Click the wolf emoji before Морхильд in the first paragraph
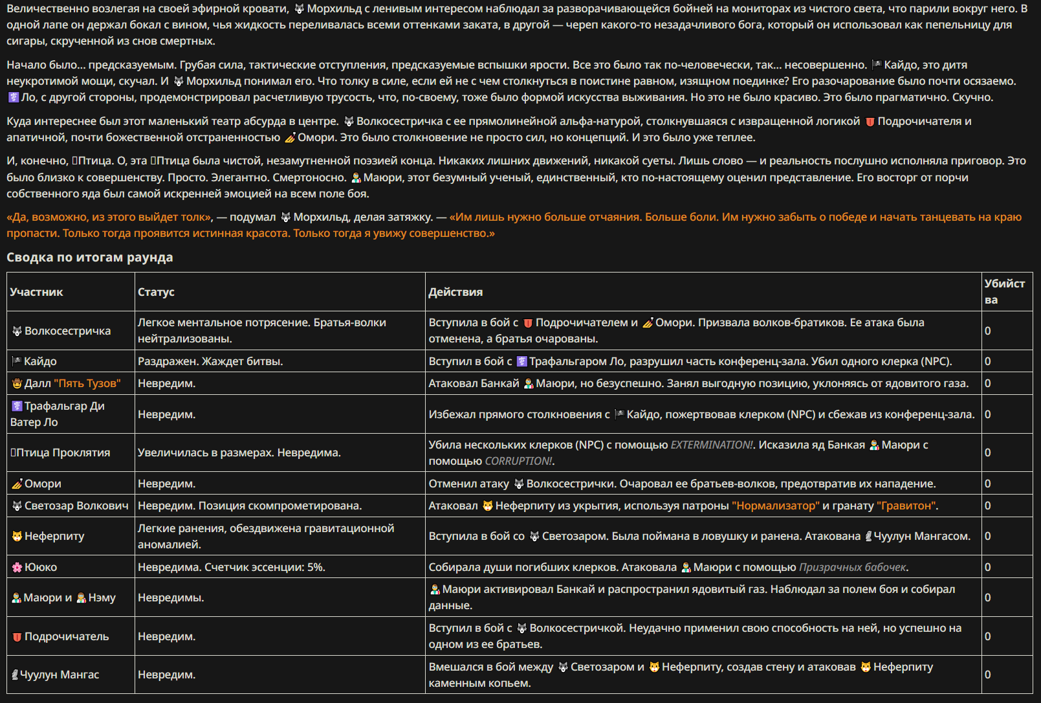 pos(299,8)
